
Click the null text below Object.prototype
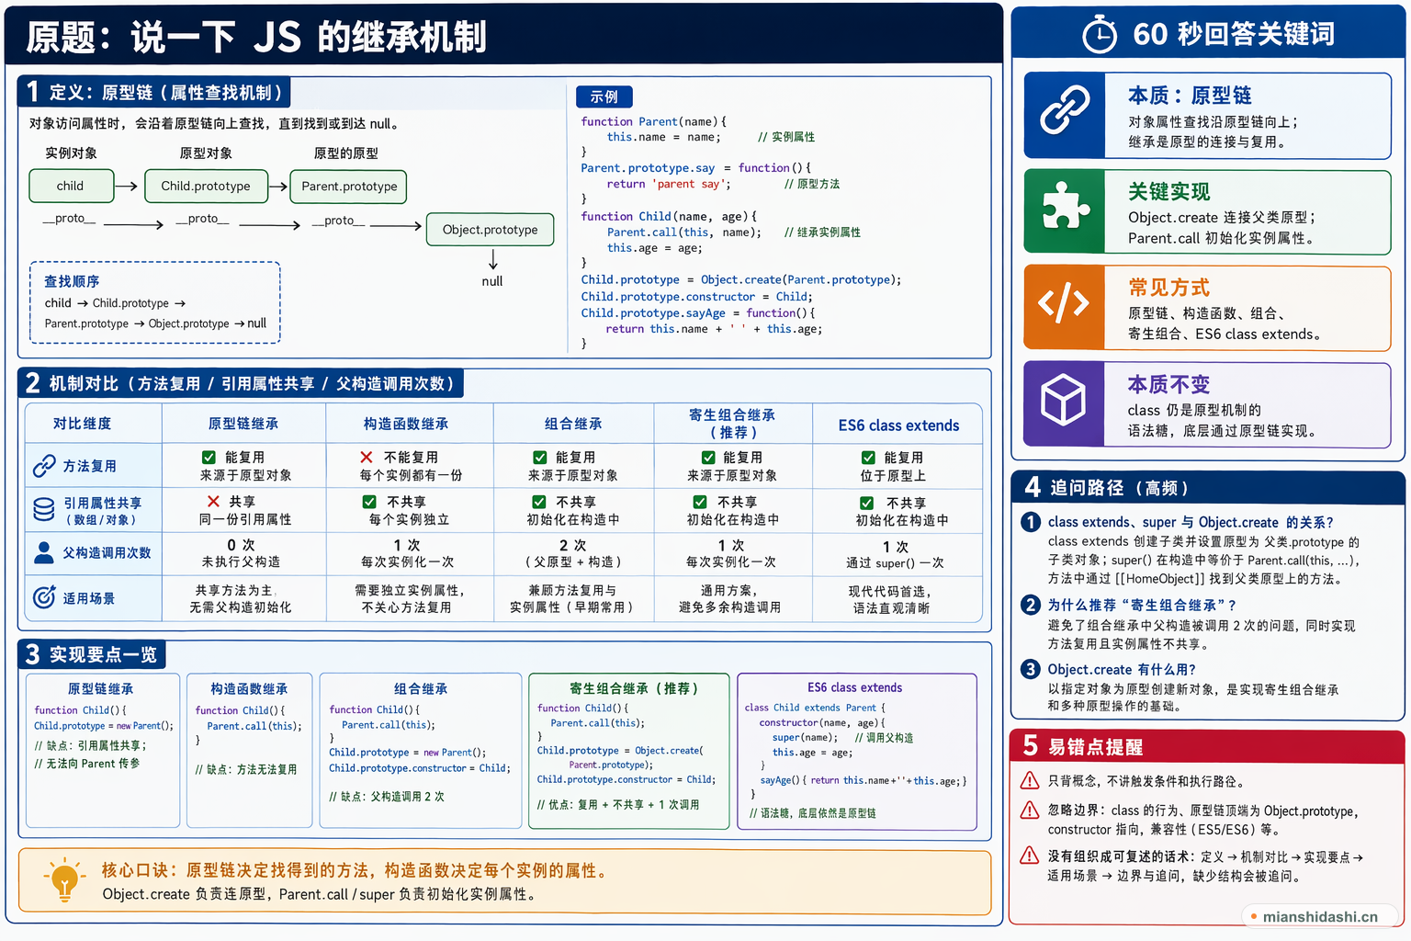(492, 281)
